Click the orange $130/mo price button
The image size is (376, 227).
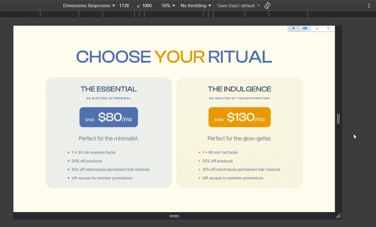240,117
